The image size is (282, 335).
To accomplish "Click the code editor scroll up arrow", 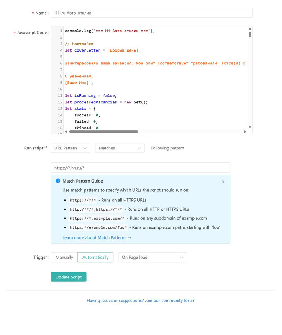I will [250, 28].
